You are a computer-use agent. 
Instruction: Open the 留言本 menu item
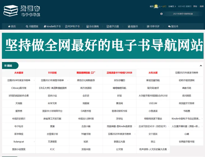173,26
